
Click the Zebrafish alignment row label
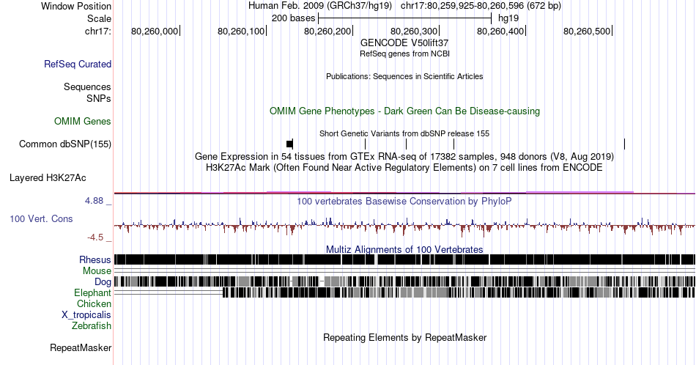(92, 325)
